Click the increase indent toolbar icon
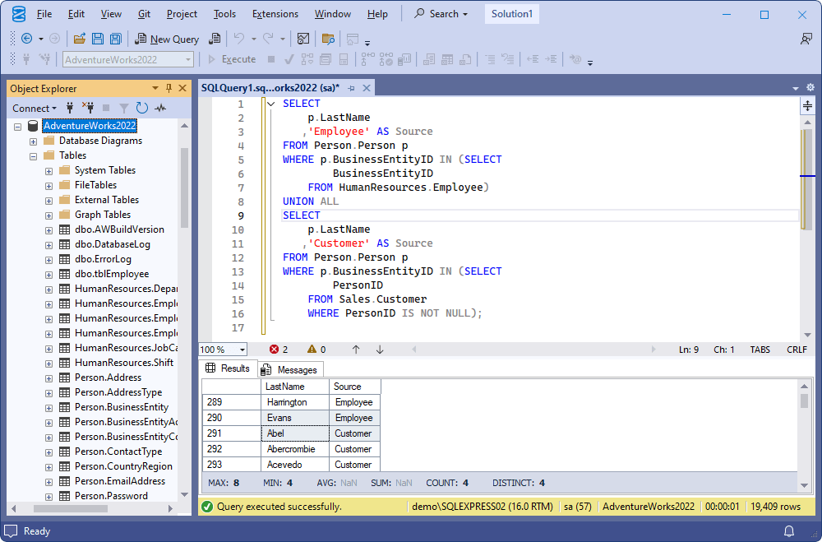Screen dimensions: 822x542 [x=551, y=59]
